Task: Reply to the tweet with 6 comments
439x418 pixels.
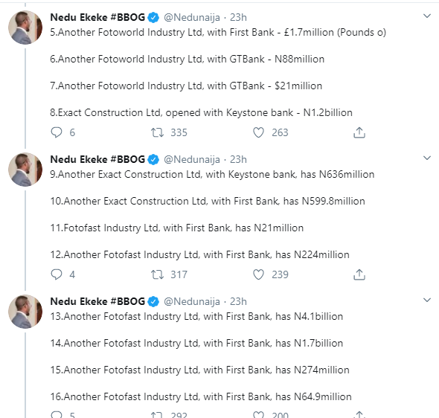Action: [57, 132]
